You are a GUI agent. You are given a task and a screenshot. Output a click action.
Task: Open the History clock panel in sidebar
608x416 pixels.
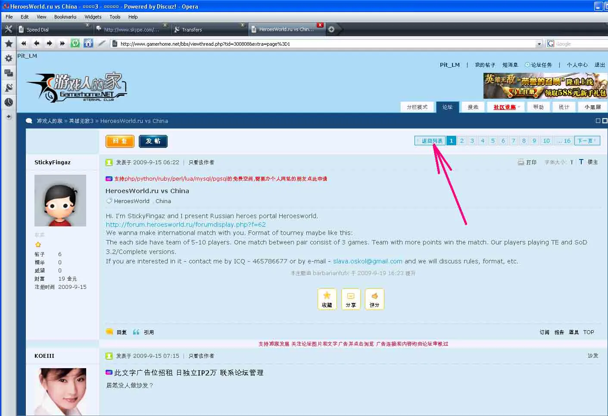coord(9,102)
